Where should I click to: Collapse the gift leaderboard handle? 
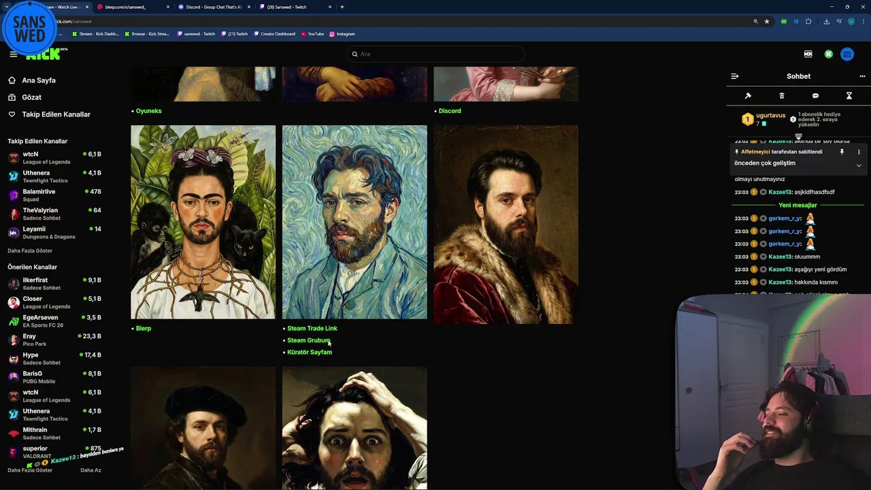click(798, 137)
